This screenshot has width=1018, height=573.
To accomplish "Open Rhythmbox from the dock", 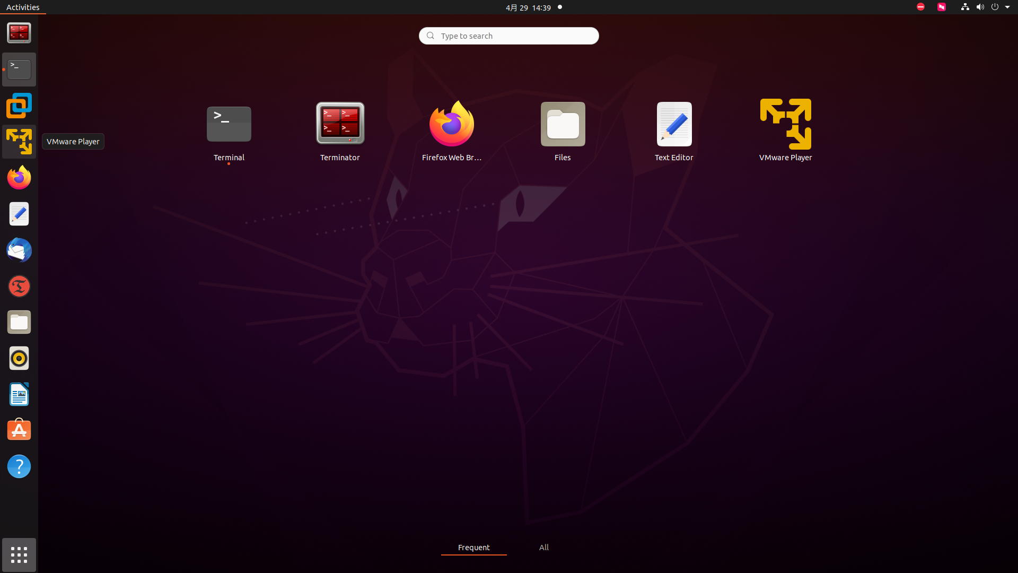I will tap(19, 359).
